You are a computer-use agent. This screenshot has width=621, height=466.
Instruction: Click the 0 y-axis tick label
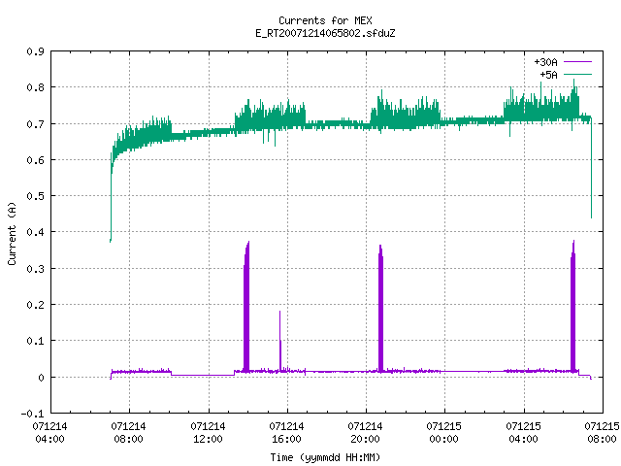point(41,378)
